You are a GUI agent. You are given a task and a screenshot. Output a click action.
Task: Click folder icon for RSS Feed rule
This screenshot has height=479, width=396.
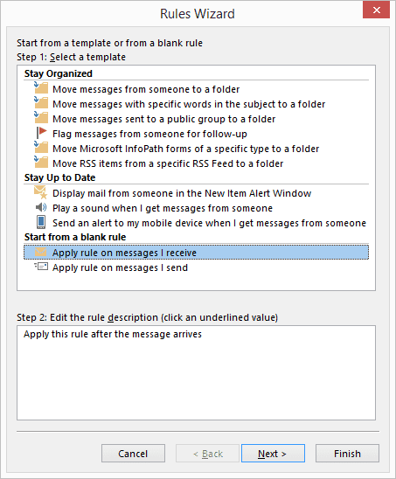[41, 163]
